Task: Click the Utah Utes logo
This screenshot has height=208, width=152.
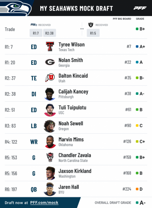Action: (50, 77)
